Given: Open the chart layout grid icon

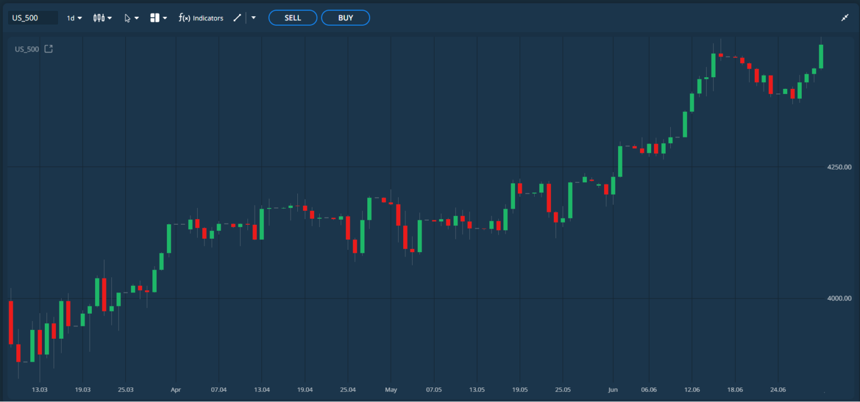Looking at the screenshot, I should [155, 18].
